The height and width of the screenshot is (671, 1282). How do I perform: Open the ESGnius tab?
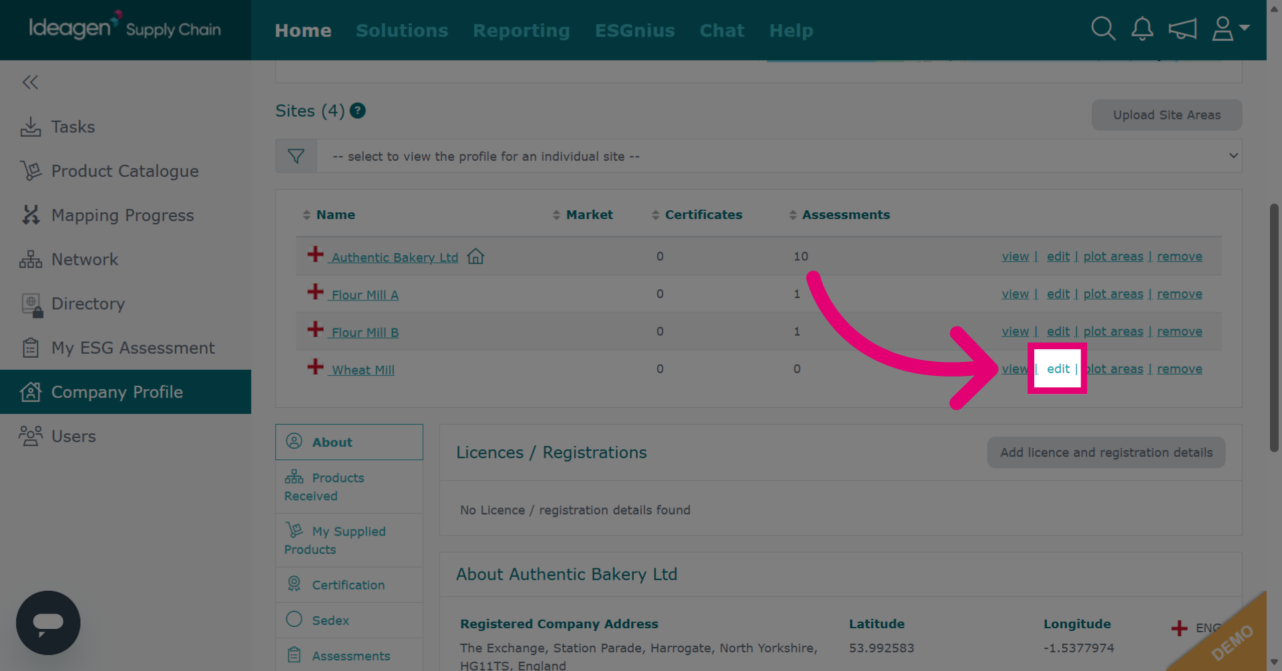point(635,31)
